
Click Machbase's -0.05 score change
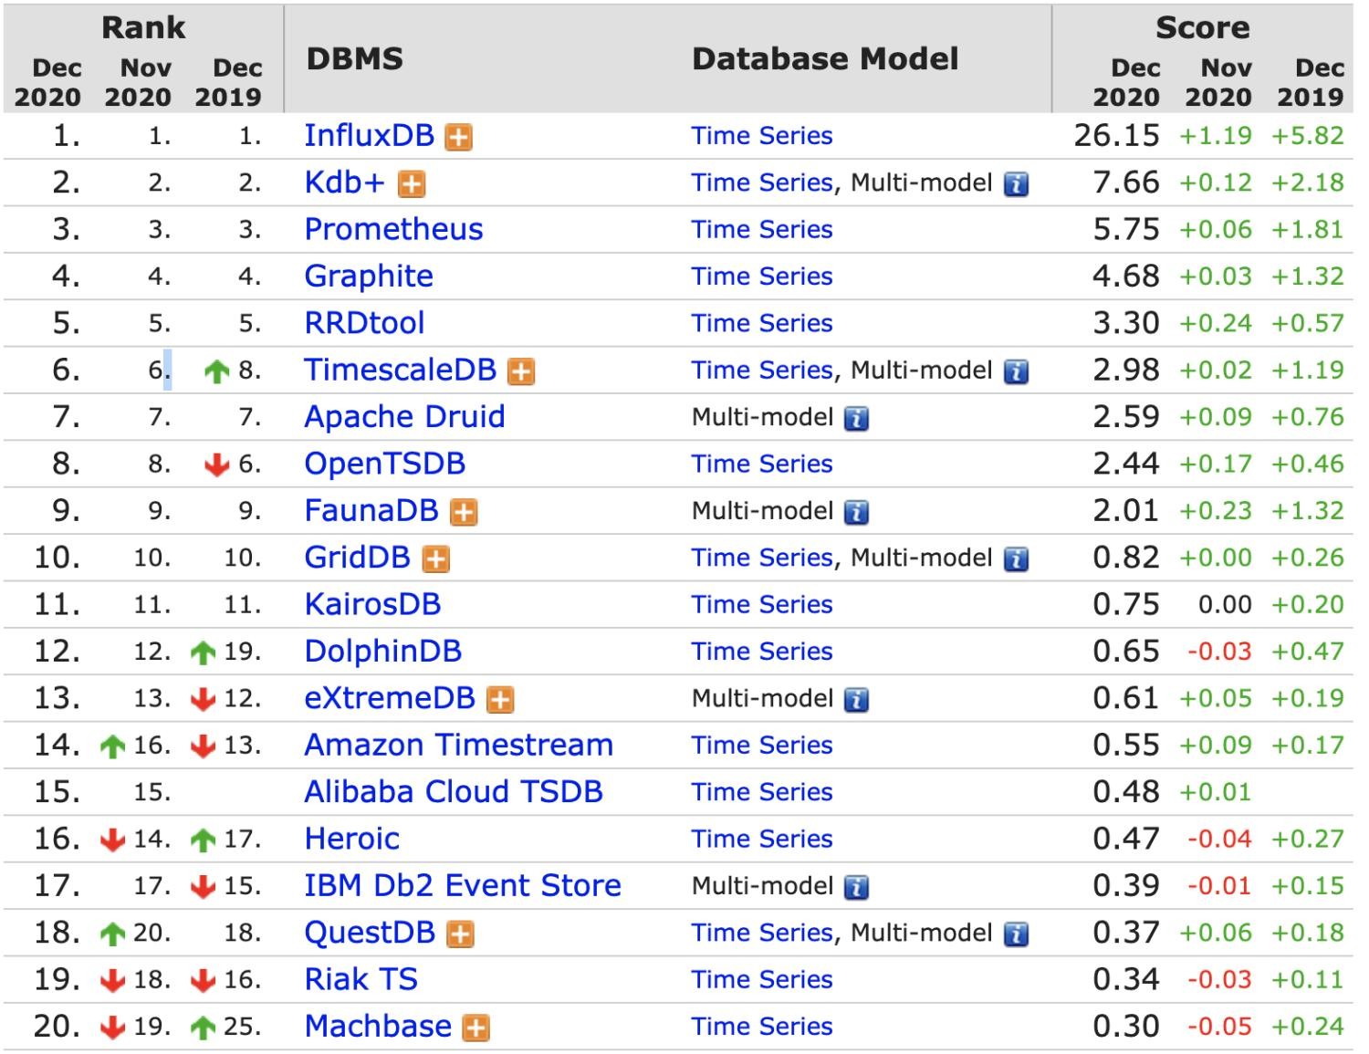[x=1219, y=1027]
